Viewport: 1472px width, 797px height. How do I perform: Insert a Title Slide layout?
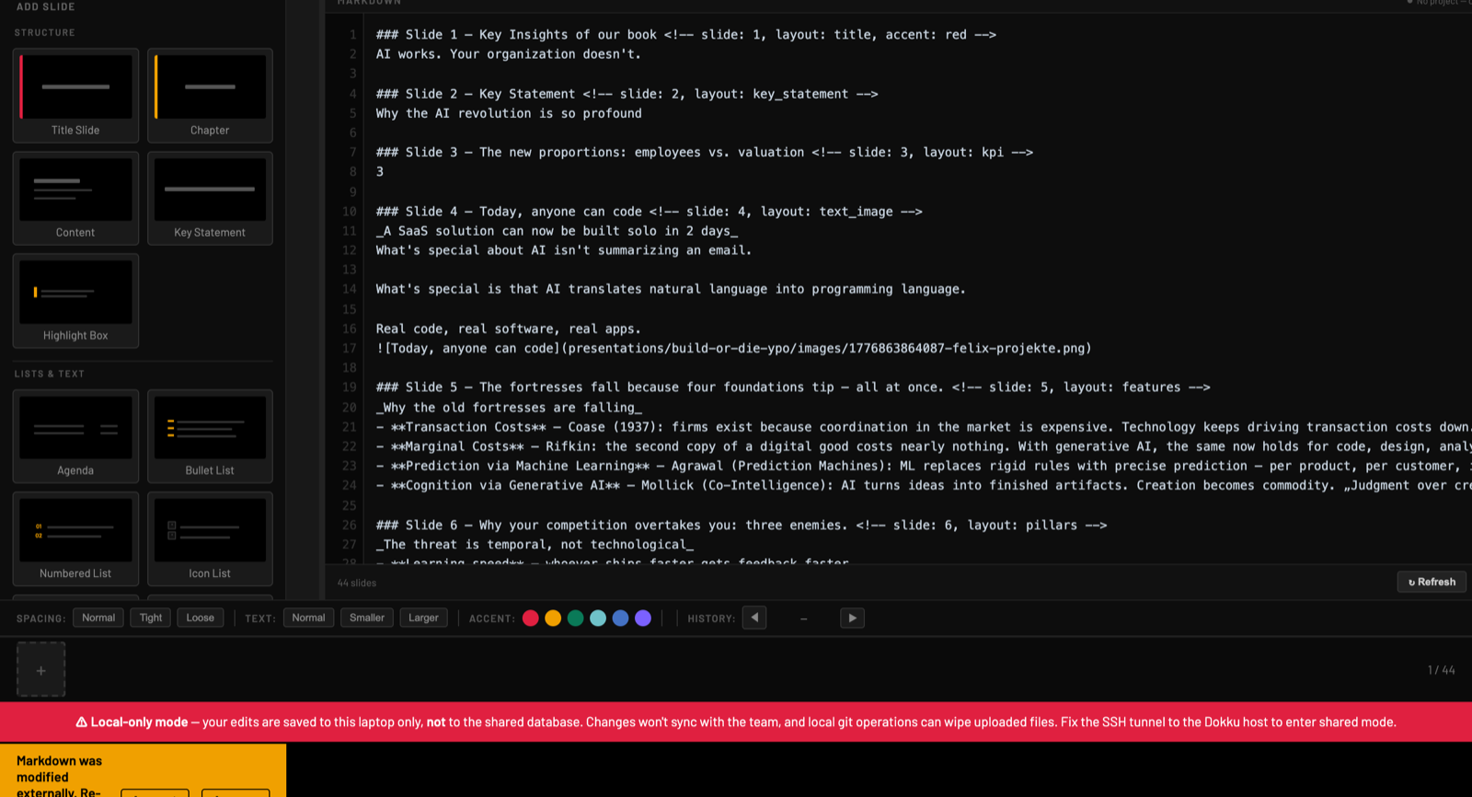click(75, 95)
